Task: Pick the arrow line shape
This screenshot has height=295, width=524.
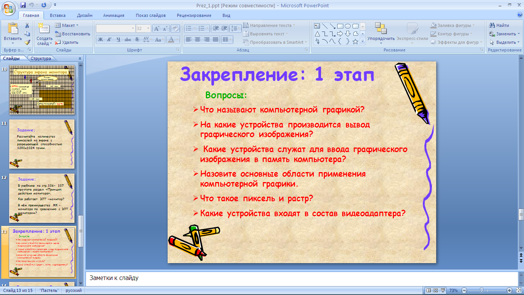Action: click(332, 26)
